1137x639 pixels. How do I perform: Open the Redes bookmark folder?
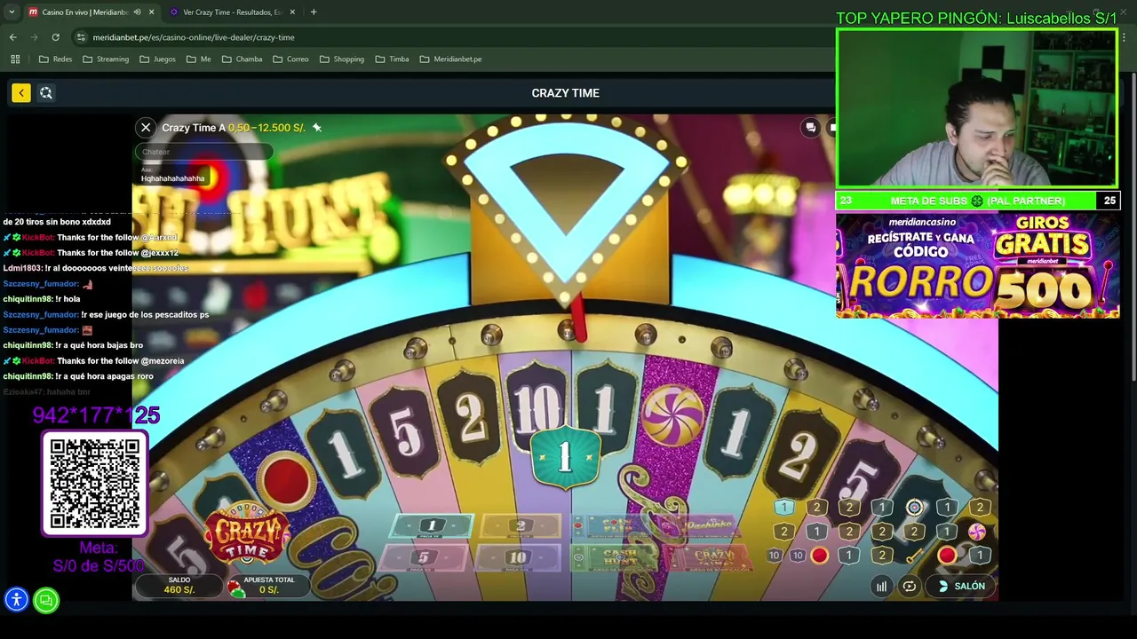(55, 59)
